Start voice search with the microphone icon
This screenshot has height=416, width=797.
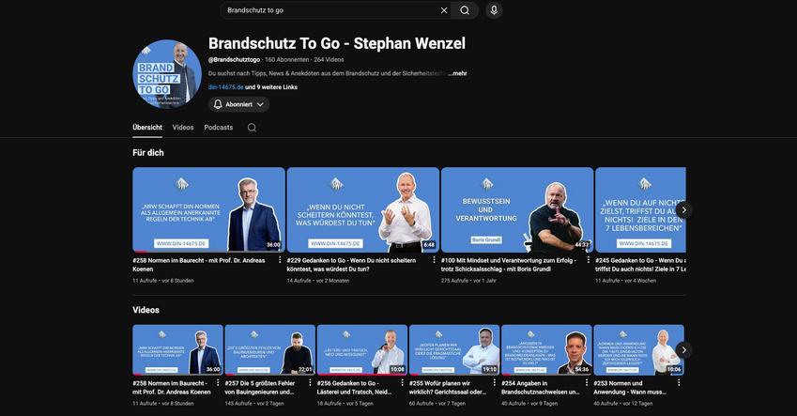(x=494, y=10)
